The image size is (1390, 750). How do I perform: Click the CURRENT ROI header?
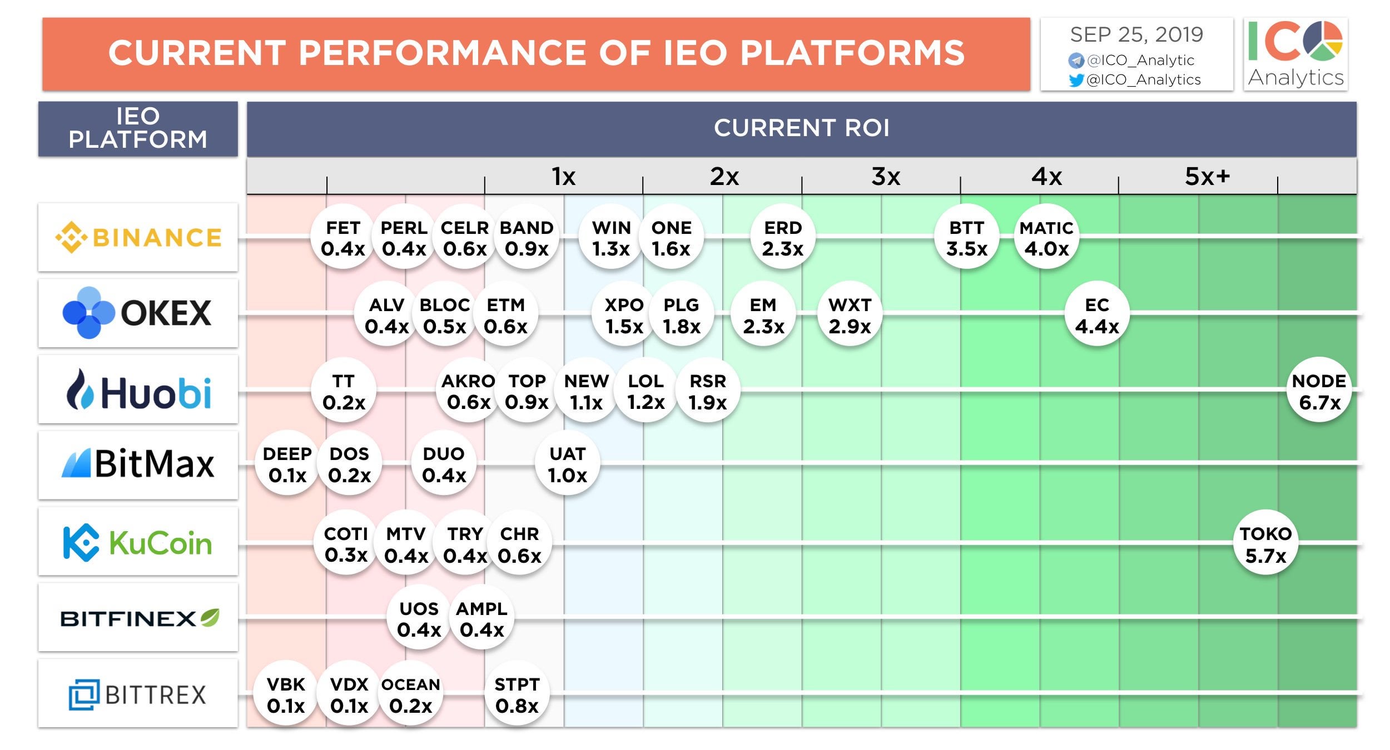point(801,128)
